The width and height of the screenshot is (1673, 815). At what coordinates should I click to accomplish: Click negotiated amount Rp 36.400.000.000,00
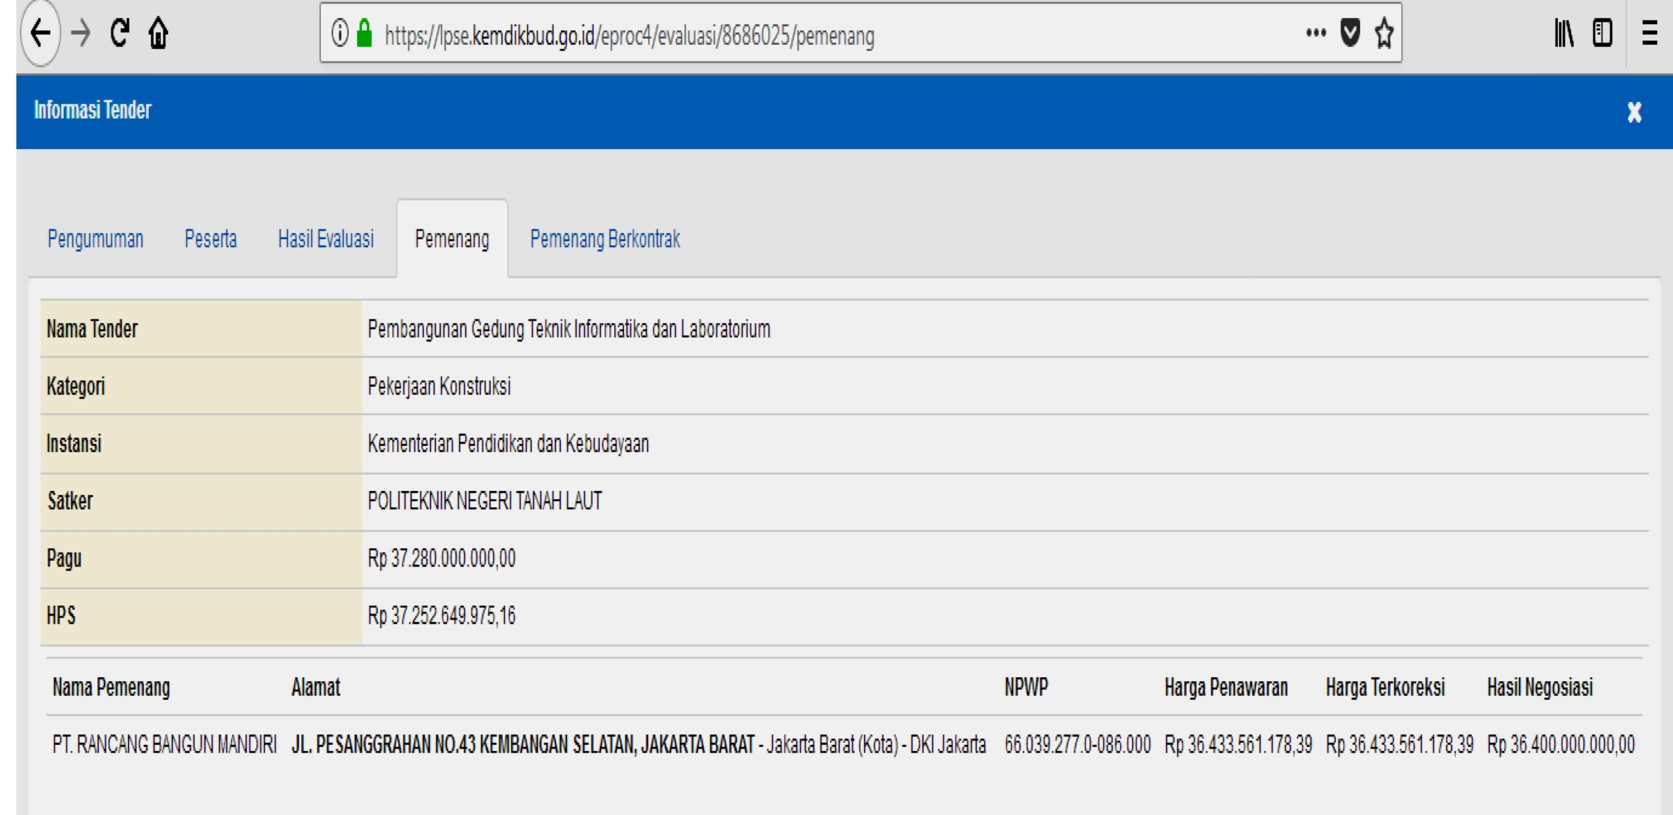click(x=1561, y=744)
